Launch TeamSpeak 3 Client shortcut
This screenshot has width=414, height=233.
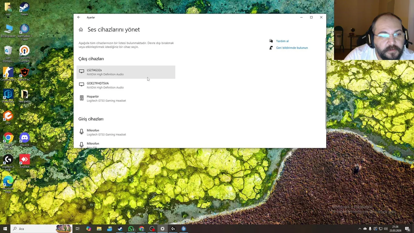[x=24, y=33]
